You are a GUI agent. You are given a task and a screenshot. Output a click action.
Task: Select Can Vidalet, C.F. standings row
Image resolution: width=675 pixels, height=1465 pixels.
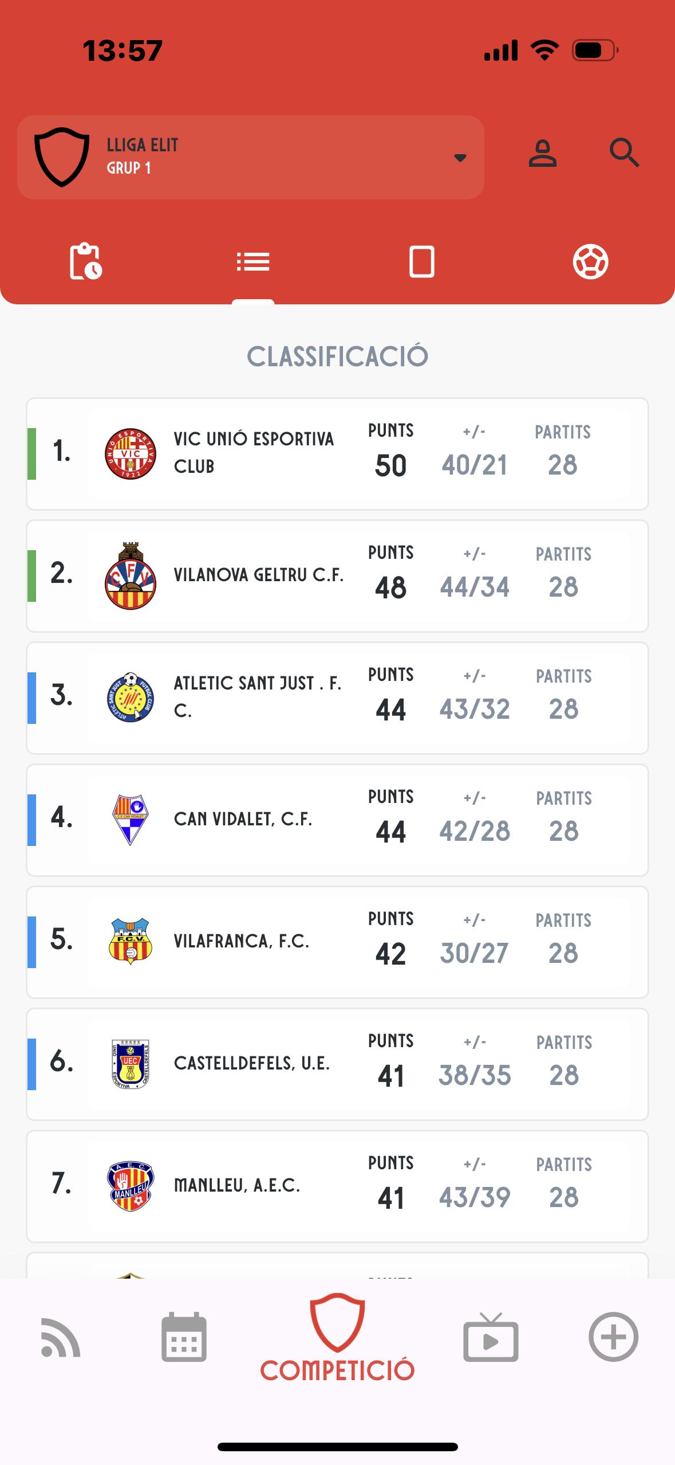click(x=337, y=820)
